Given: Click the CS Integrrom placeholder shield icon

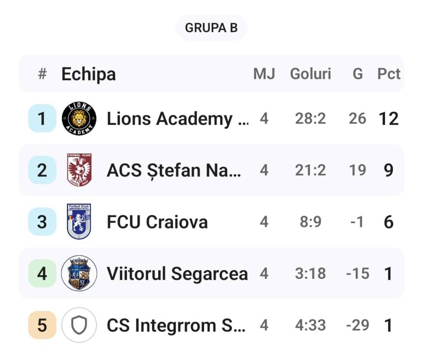Looking at the screenshot, I should click(79, 325).
